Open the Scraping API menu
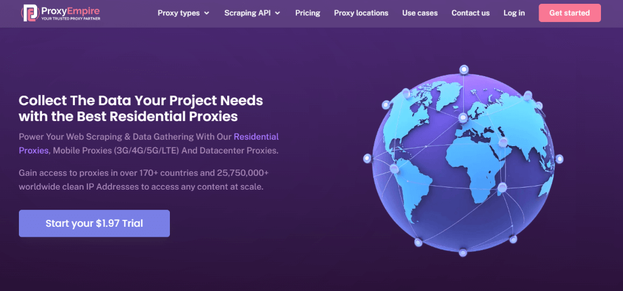The height and width of the screenshot is (291, 623). pyautogui.click(x=252, y=13)
